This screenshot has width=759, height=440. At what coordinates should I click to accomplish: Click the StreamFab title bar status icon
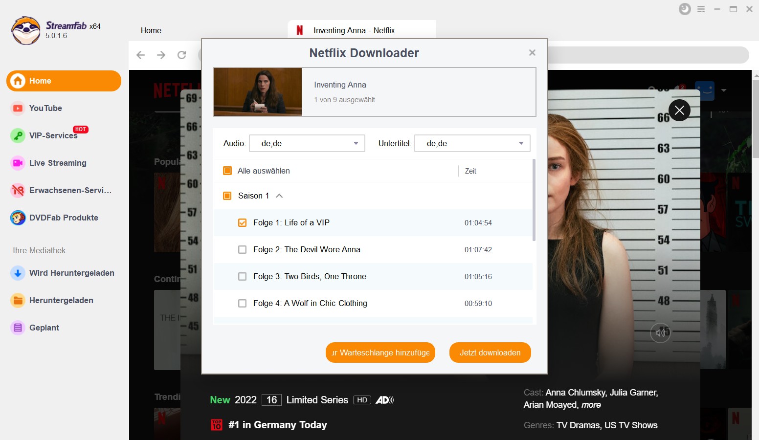pos(685,9)
